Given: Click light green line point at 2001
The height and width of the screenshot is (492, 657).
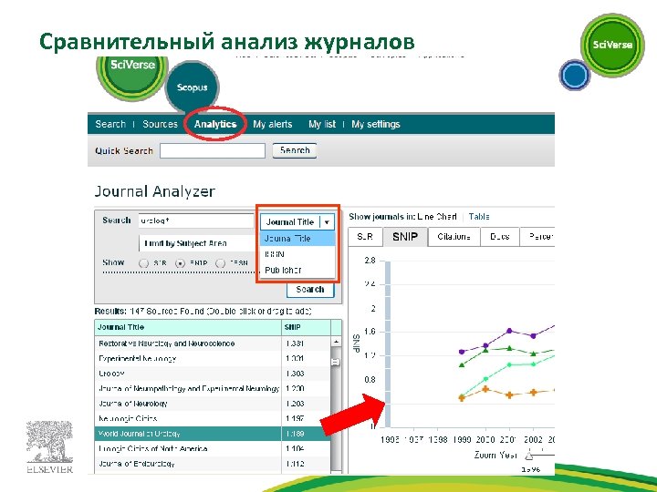Looking at the screenshot, I should click(509, 364).
